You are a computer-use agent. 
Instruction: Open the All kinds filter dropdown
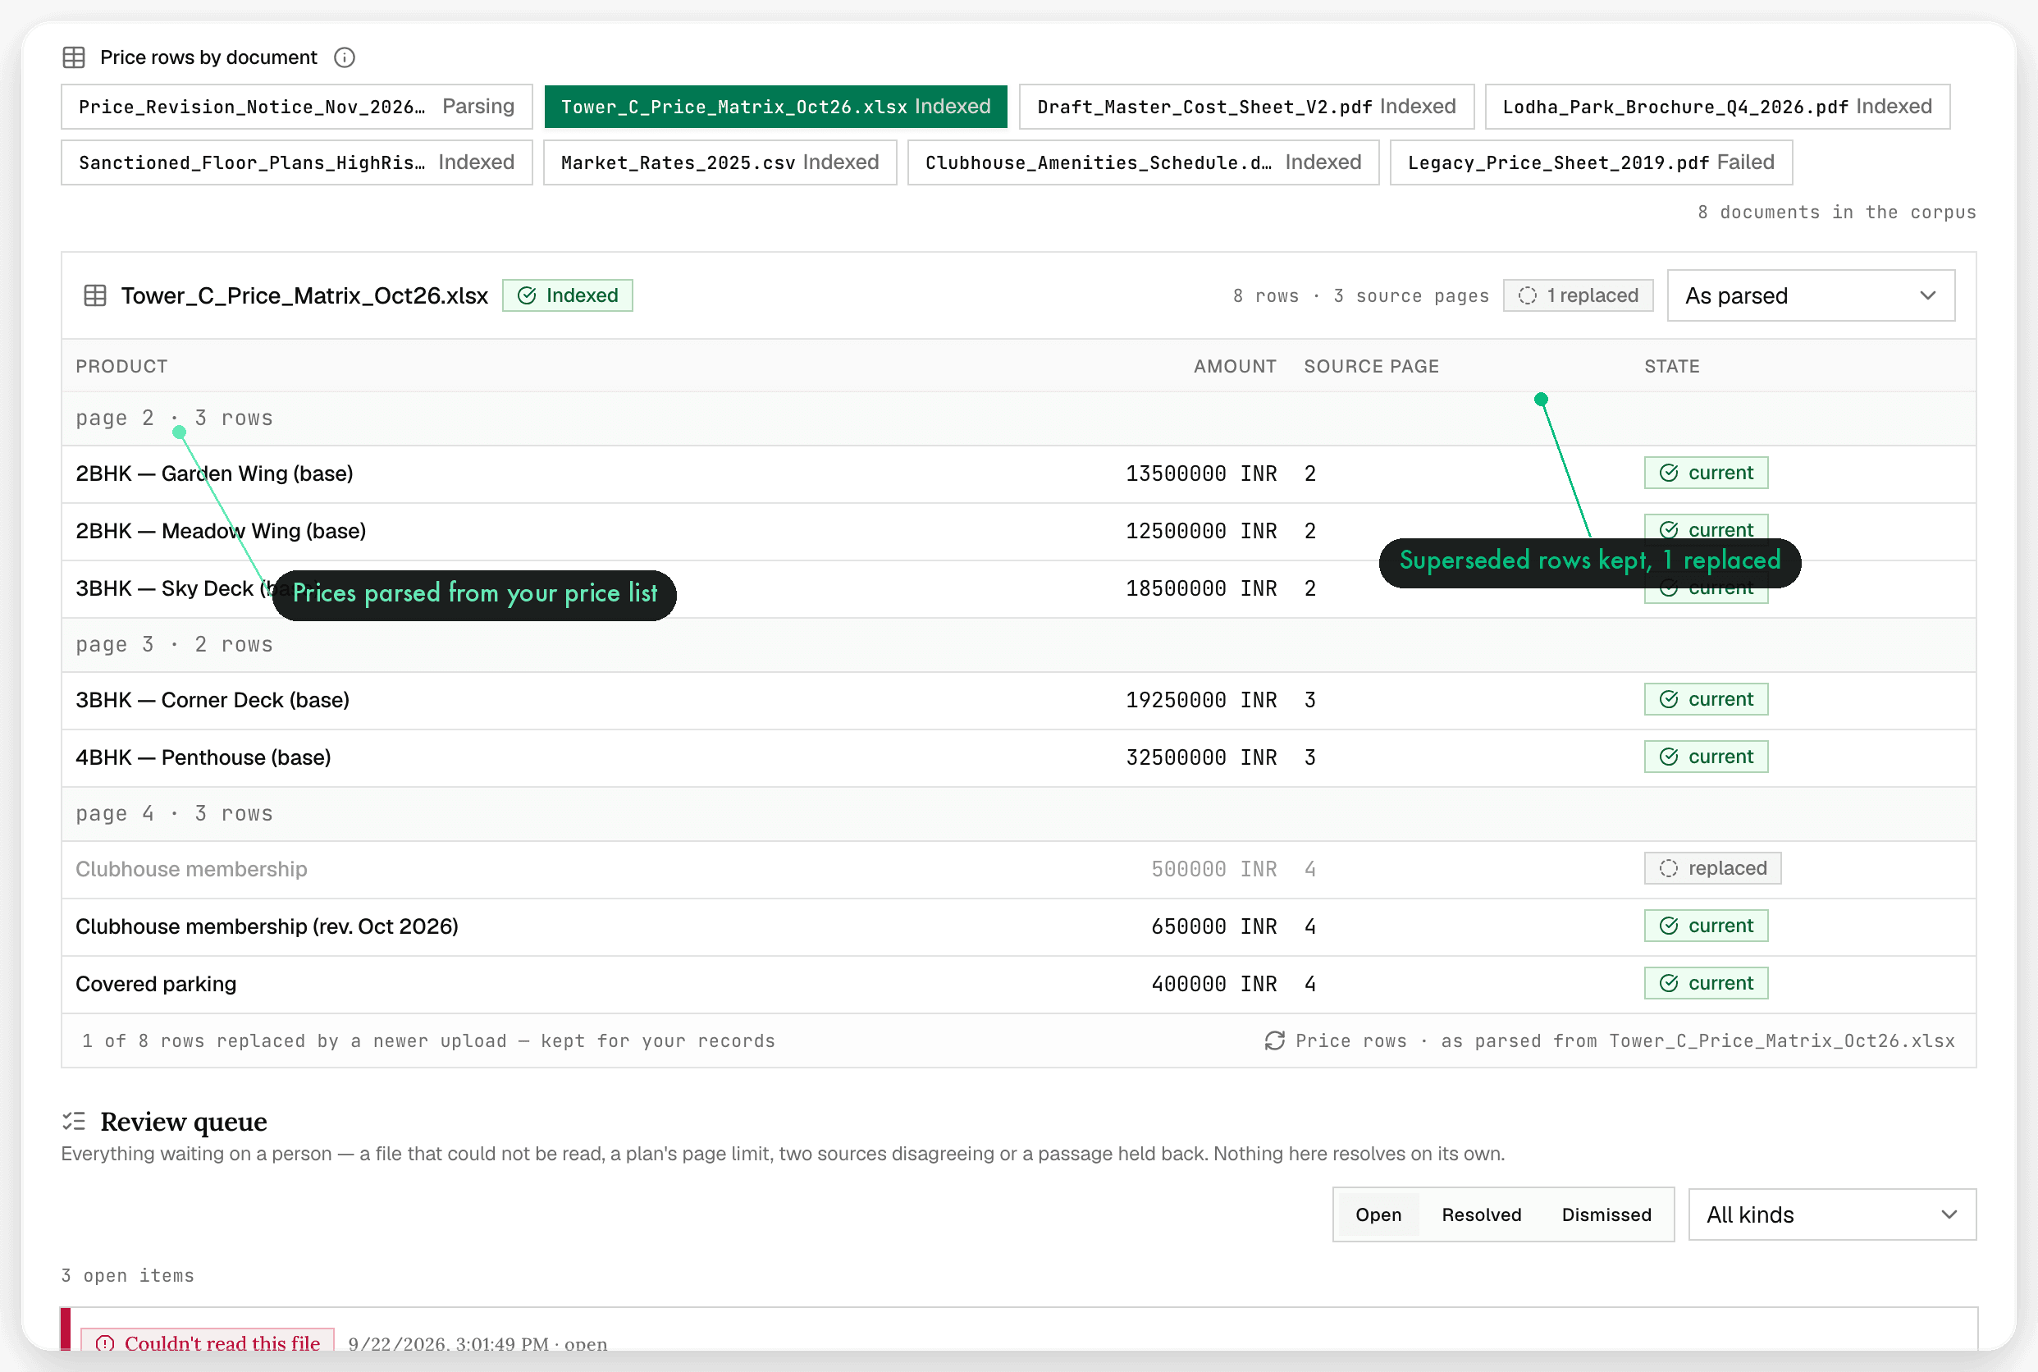coord(1831,1214)
